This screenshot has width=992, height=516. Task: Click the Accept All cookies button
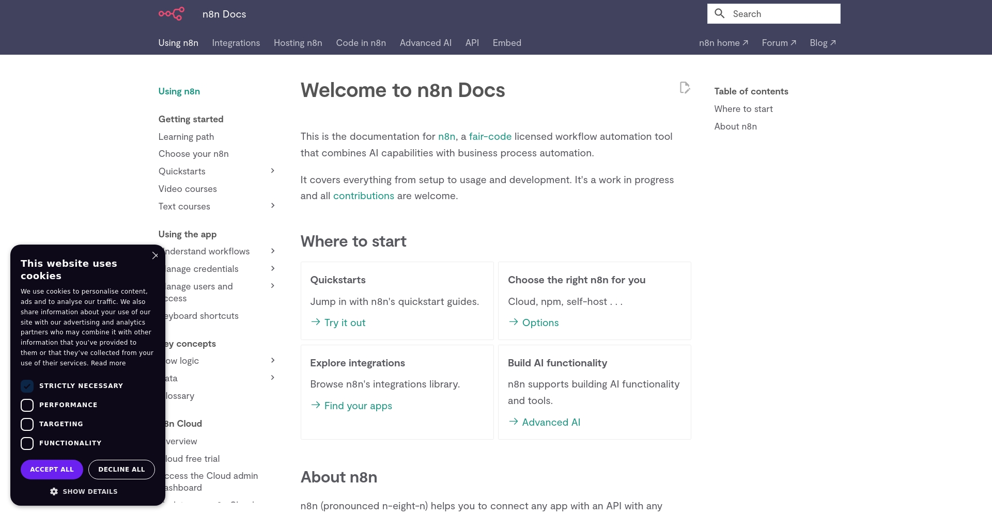[52, 470]
